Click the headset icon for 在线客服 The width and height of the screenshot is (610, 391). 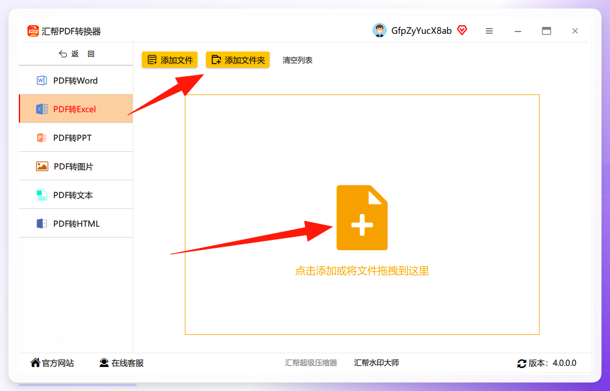pos(104,362)
